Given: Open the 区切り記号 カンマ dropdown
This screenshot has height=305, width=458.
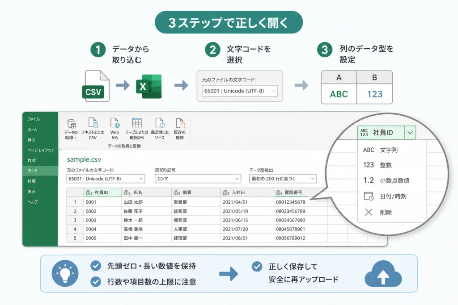Looking at the screenshot, I should click(198, 179).
